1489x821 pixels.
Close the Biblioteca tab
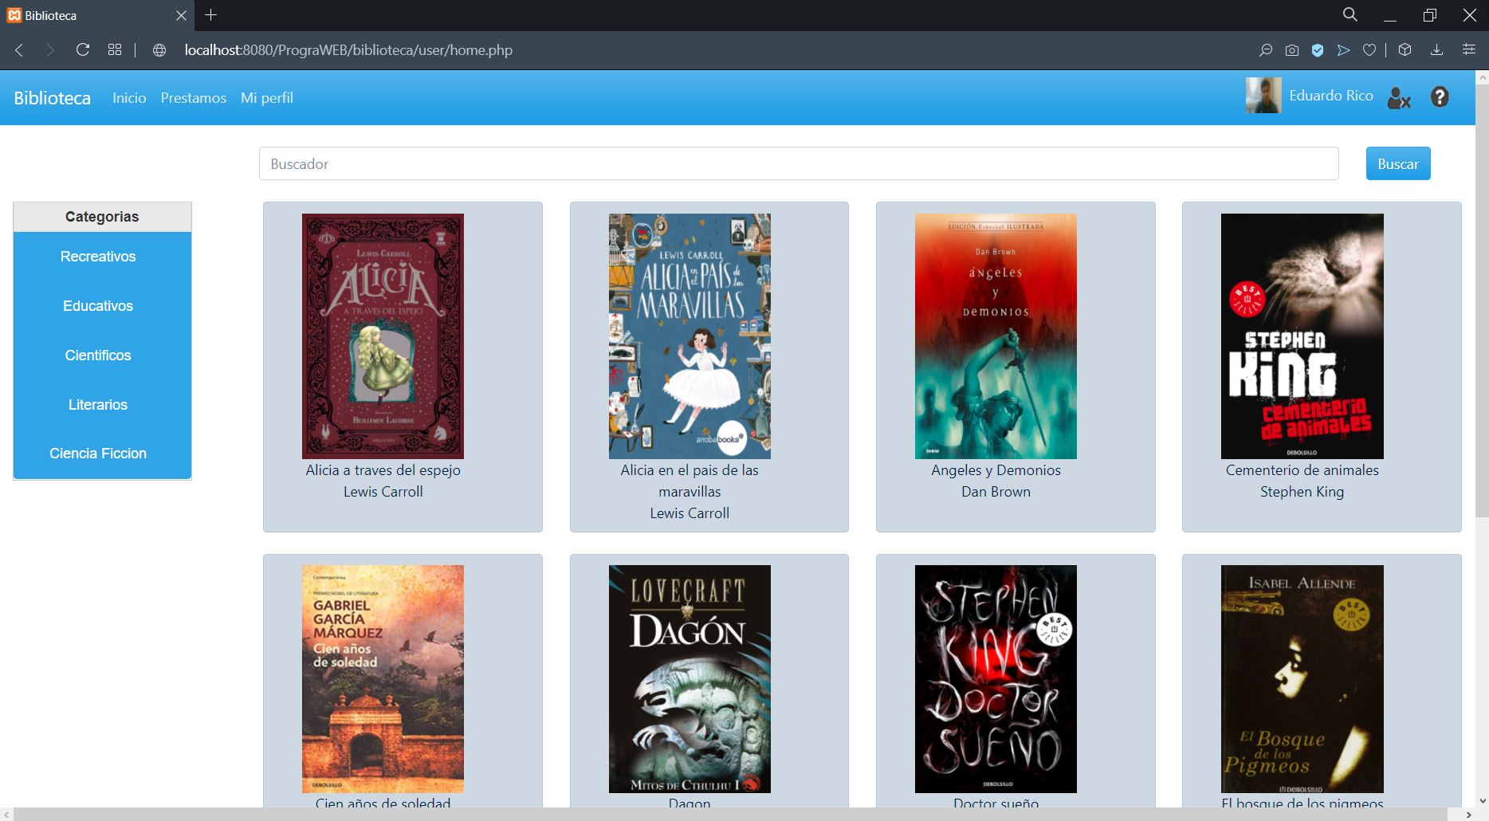point(181,16)
